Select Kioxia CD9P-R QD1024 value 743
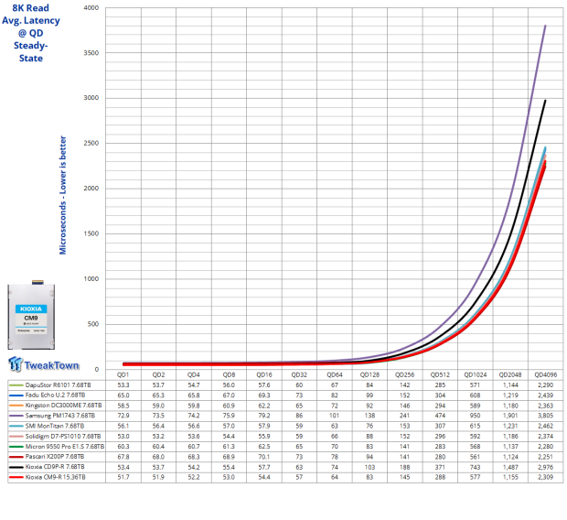The image size is (567, 520). 475,467
